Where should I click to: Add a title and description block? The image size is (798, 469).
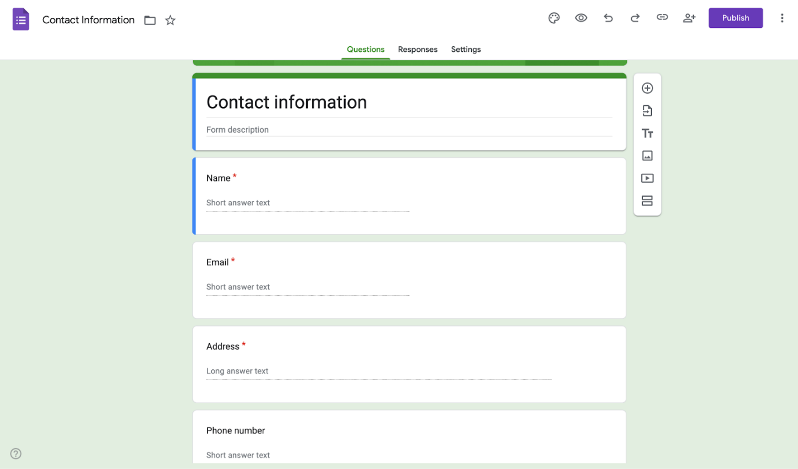pyautogui.click(x=647, y=133)
